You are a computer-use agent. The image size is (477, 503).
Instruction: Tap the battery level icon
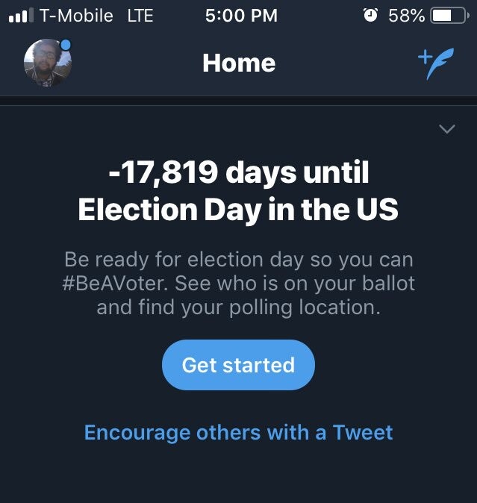click(x=449, y=16)
